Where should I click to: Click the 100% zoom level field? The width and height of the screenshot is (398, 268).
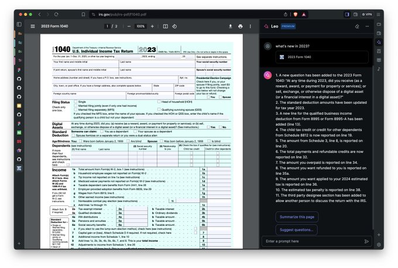point(140,26)
